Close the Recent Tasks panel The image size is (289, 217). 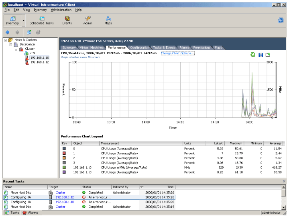pyautogui.click(x=284, y=181)
